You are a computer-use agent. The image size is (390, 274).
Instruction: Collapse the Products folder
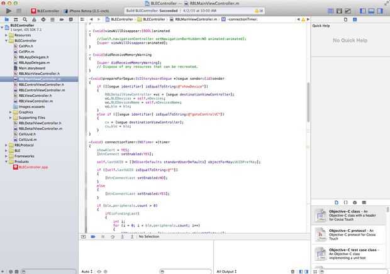click(6, 162)
